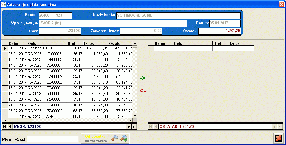Click Opis column header in left grid
Viewport: 286px width, 145px height.
(x=47, y=43)
